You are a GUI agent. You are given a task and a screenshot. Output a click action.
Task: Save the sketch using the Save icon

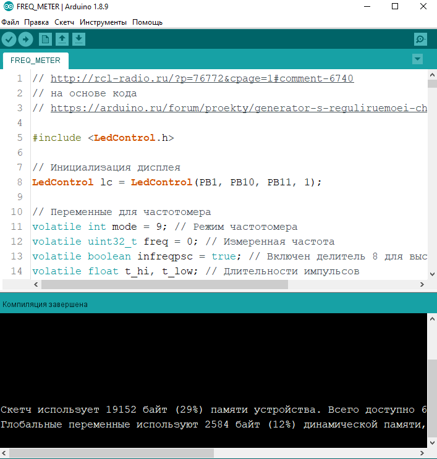point(78,40)
